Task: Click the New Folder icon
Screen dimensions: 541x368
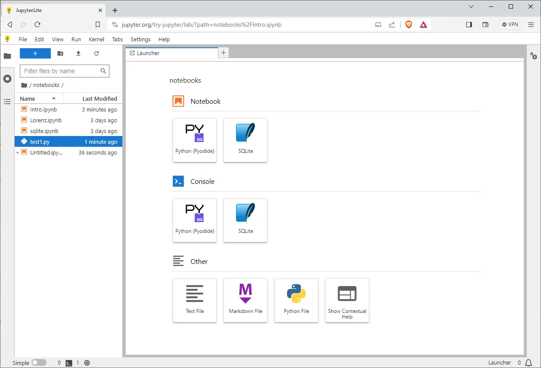Action: pos(60,53)
